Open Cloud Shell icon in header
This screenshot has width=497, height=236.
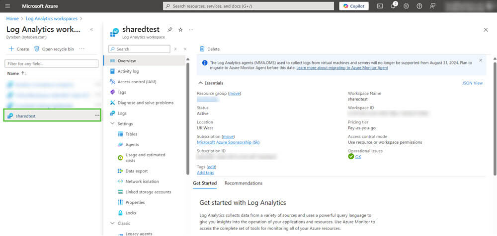click(x=380, y=6)
